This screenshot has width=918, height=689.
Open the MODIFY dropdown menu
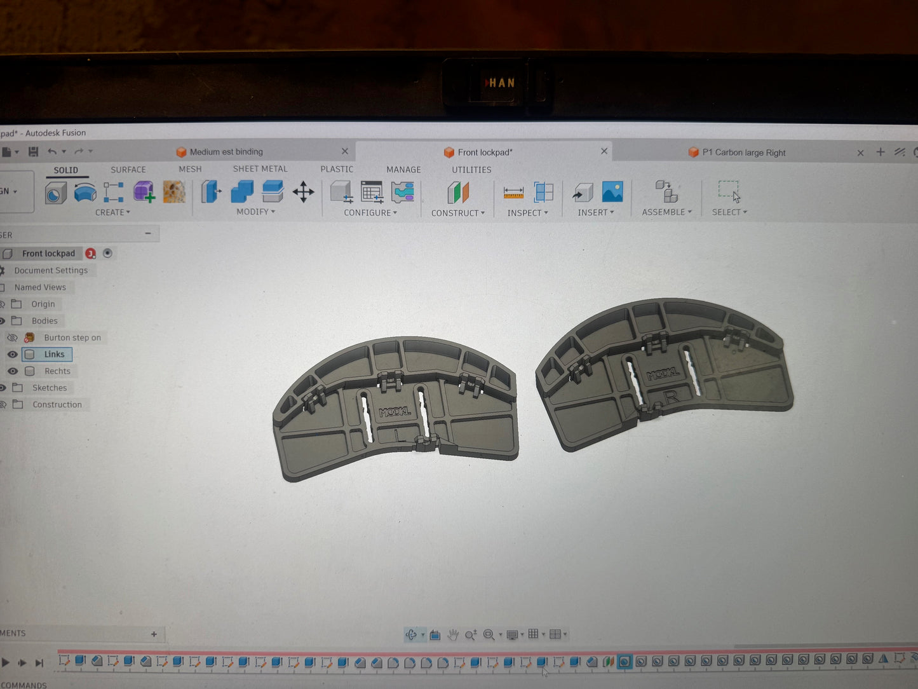[x=256, y=212]
